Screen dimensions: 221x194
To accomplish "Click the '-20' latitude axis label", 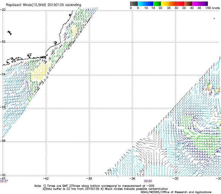I will point(3,10).
